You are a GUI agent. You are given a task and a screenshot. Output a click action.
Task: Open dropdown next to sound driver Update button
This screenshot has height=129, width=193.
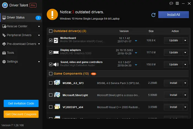tap(185, 64)
